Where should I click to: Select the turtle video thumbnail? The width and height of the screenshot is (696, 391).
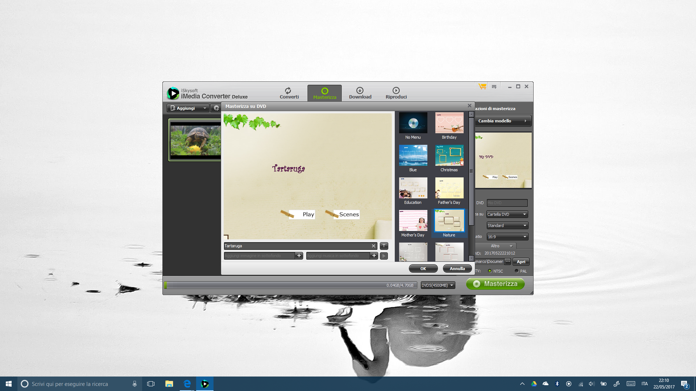tap(195, 140)
